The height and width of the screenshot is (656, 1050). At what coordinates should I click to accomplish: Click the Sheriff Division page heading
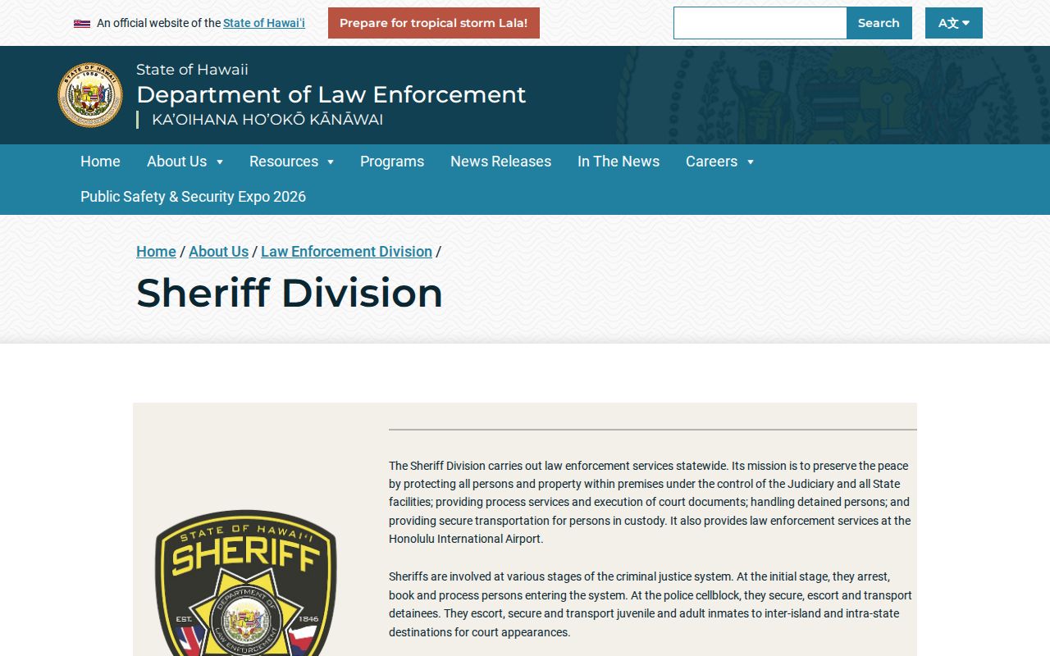tap(290, 293)
